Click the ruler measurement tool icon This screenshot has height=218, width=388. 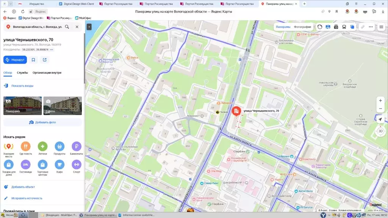point(363,27)
